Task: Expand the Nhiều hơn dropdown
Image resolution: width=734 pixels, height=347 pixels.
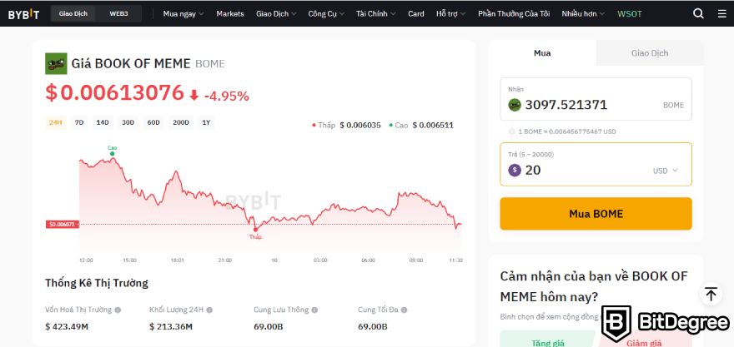Action: point(583,13)
